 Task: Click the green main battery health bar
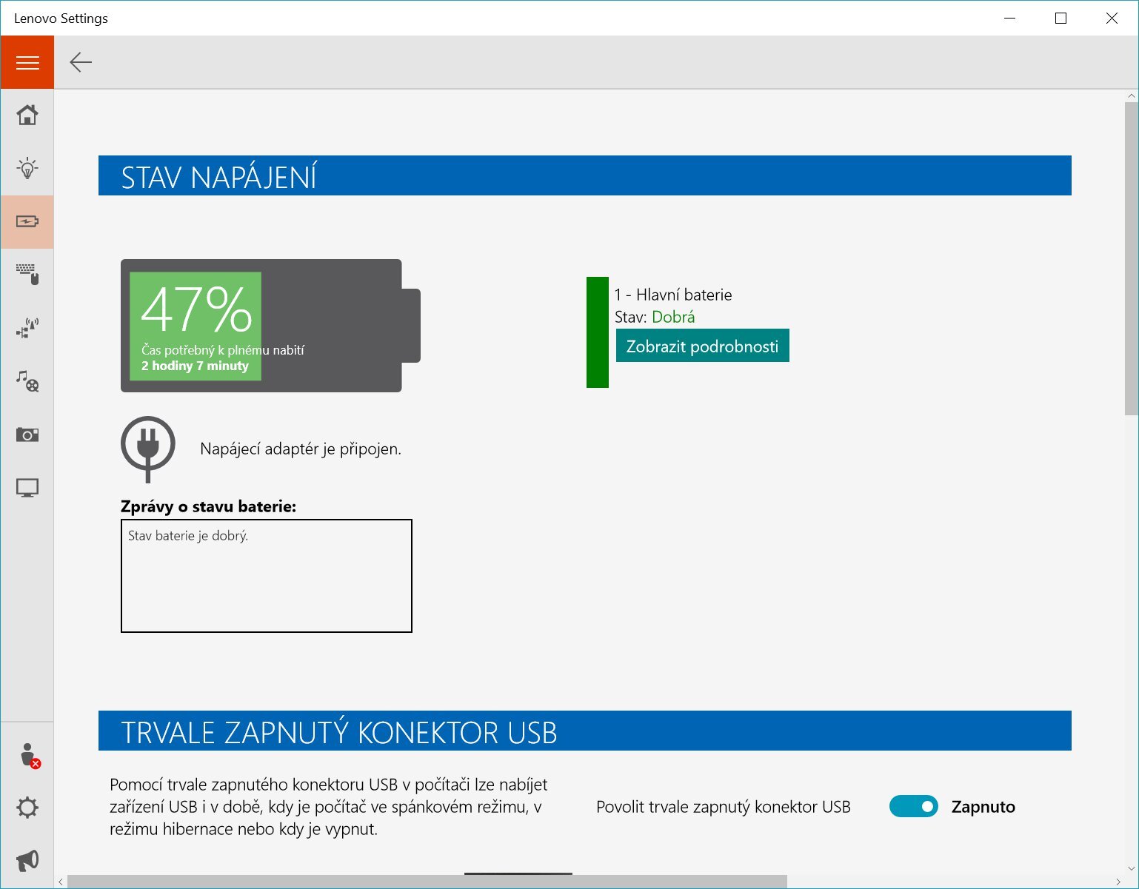tap(597, 332)
